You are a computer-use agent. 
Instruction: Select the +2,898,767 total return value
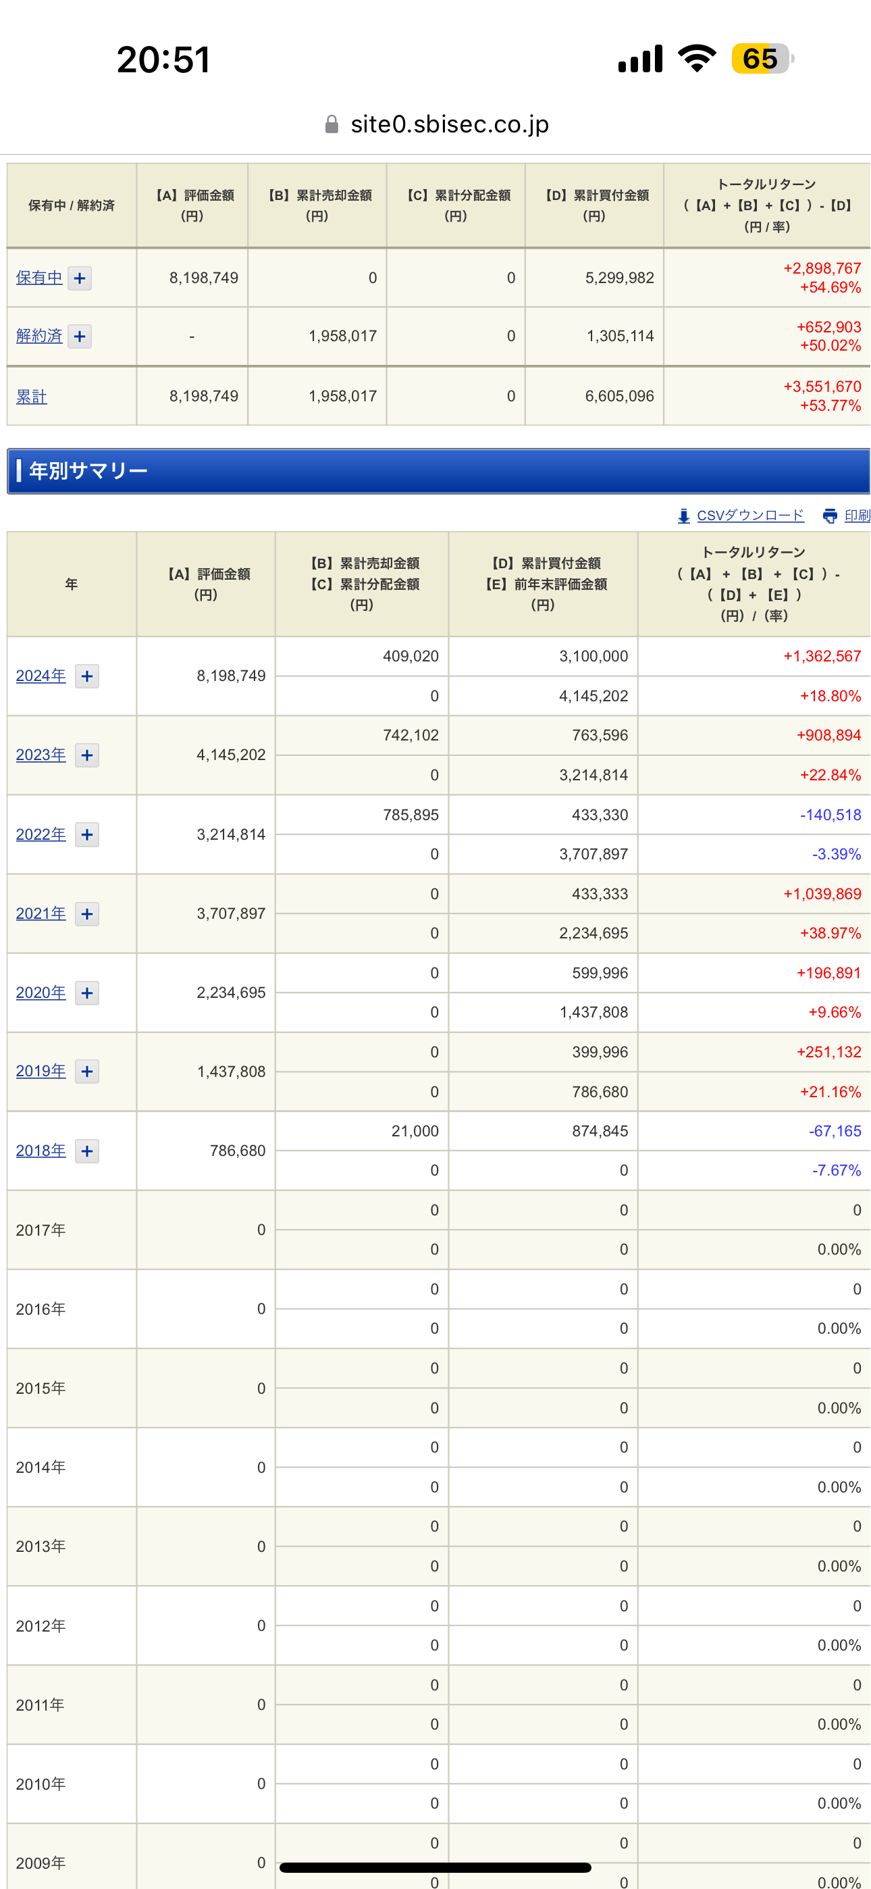822,268
